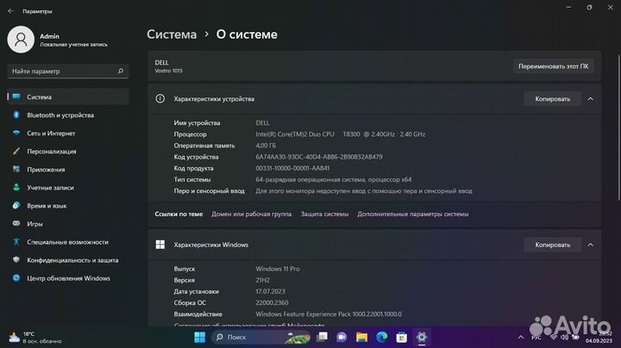Click the Персонализация paintbrush icon
The width and height of the screenshot is (621, 348).
pos(16,152)
